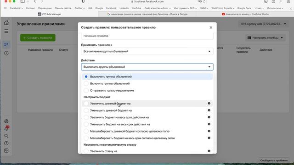294x165 pixels.
Task: Show info for increase daily budget
Action: pos(209,103)
